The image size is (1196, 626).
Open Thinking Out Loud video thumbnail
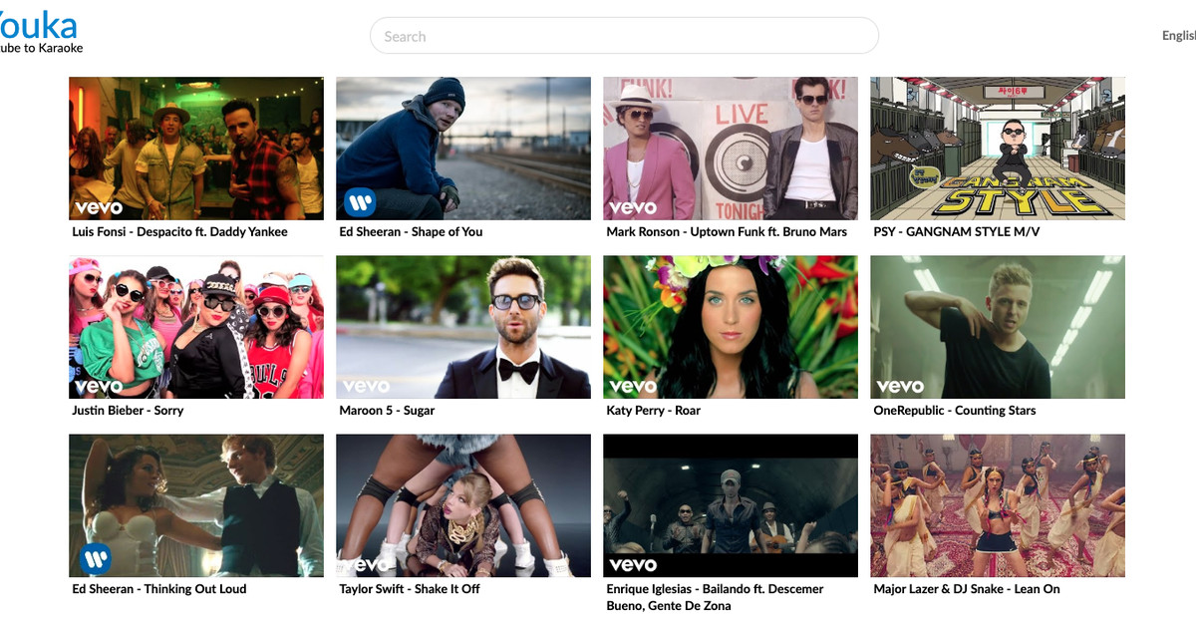coord(196,505)
